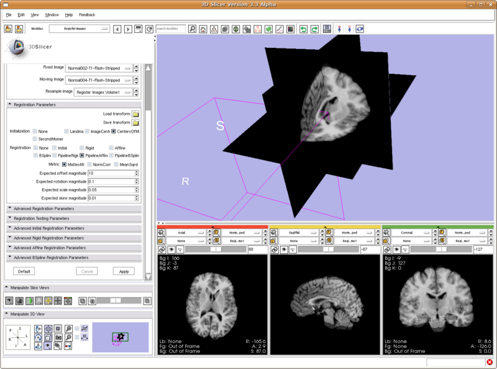This screenshot has width=497, height=369.
Task: Select the Affine registration option
Action: point(112,148)
